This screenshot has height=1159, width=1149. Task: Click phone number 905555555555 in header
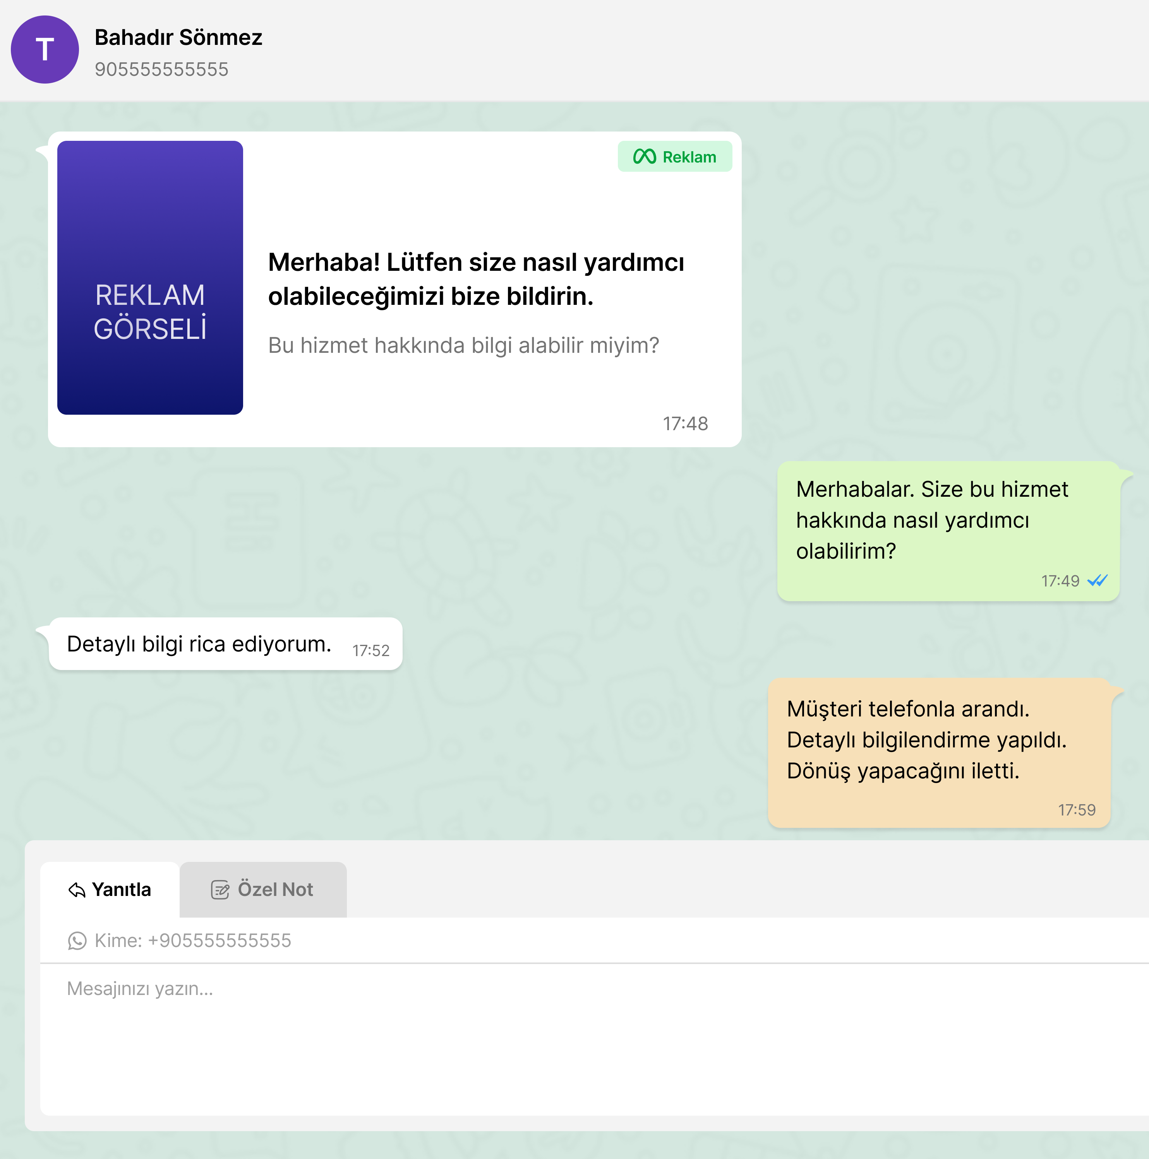[161, 70]
